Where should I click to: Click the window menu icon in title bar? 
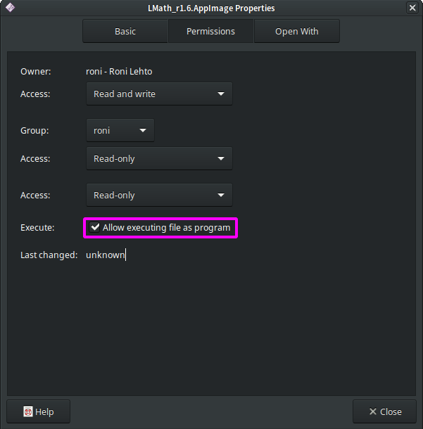click(x=10, y=8)
